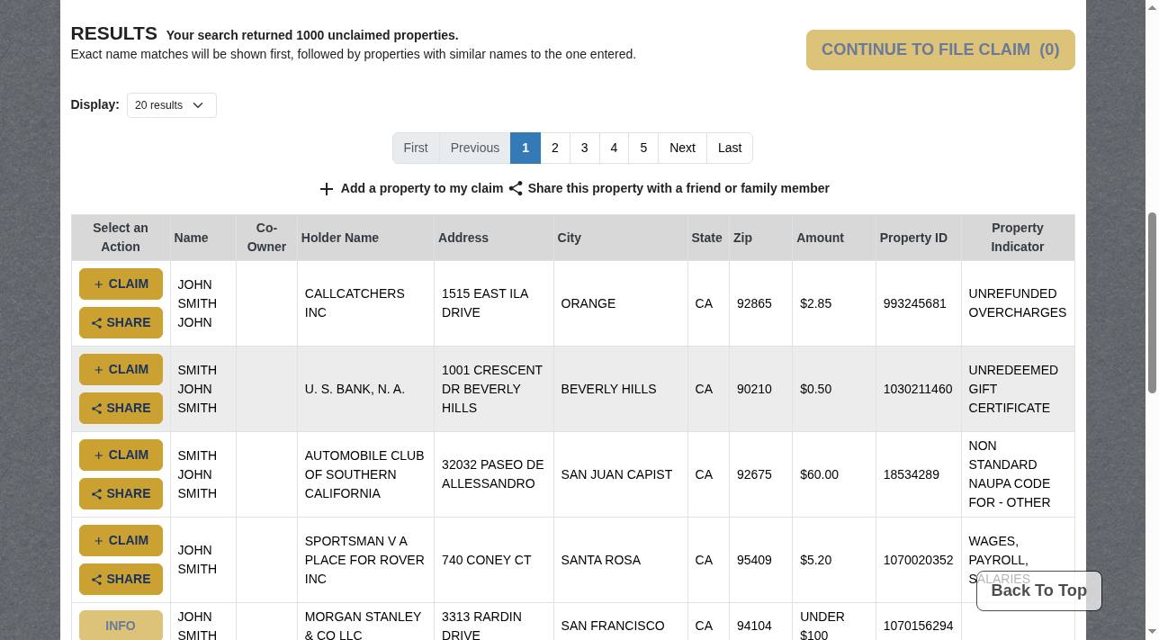Click SHARE for Callcatchers Inc property
Viewport: 1159px width, 640px height.
tap(121, 322)
